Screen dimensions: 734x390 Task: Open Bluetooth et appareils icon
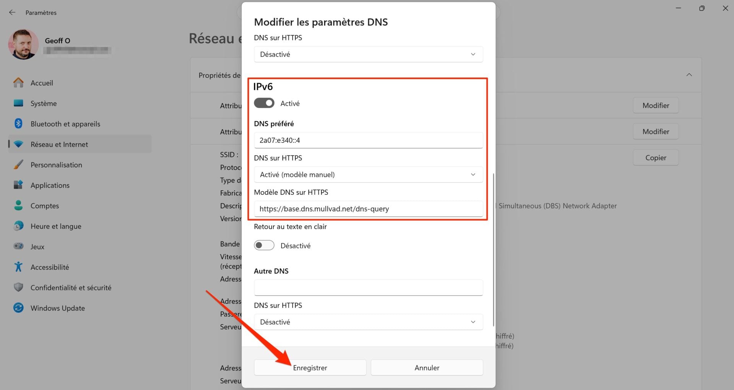18,123
